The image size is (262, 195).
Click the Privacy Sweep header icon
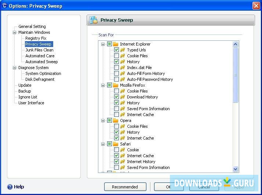[x=94, y=20]
